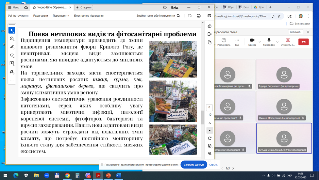
Task: Choose the highlighter pen tool
Action: [x=12, y=47]
